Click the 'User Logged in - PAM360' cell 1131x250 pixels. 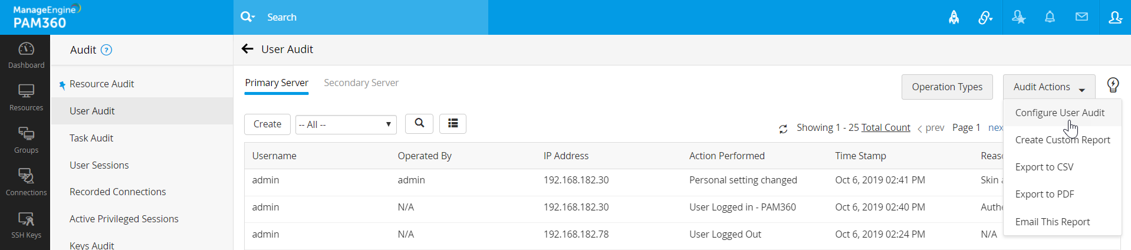coord(742,207)
